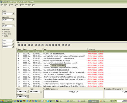Open ANSI dropdown directly above Default dropdown
Viewport: 127px width, 103px height.
[x=13, y=43]
